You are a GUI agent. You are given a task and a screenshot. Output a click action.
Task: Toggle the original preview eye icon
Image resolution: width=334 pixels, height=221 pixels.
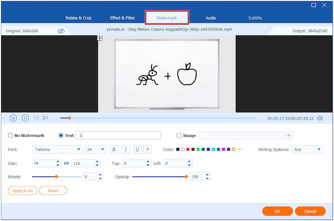pyautogui.click(x=61, y=31)
